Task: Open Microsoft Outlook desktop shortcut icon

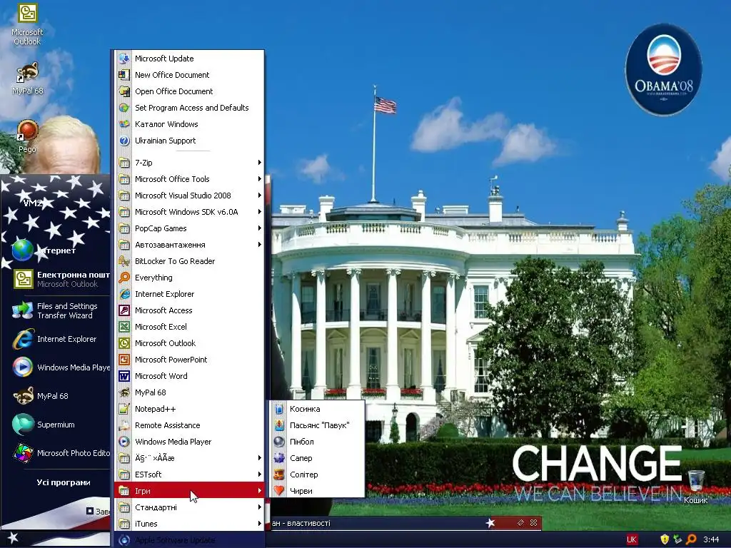Action: [27, 14]
